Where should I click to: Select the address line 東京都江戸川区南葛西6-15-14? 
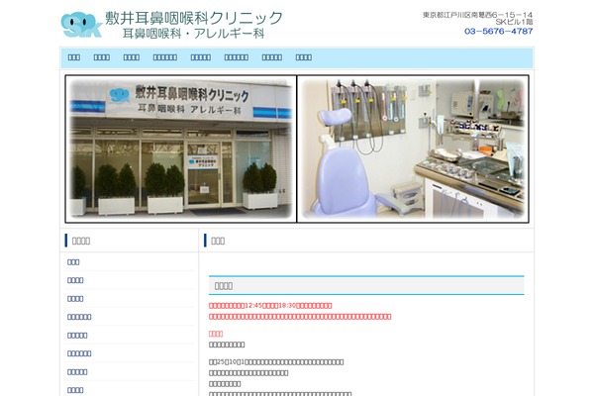click(477, 15)
